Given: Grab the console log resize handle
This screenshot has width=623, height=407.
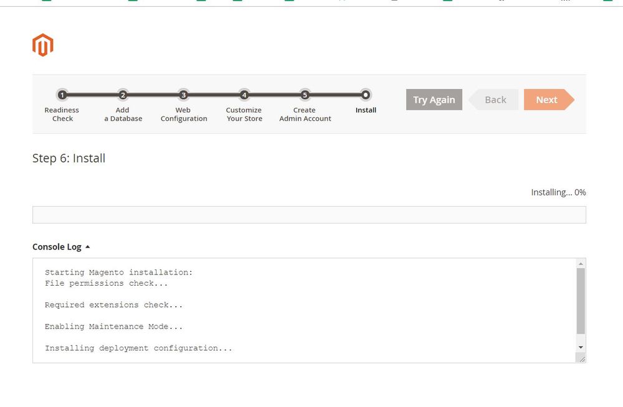Looking at the screenshot, I should (x=581, y=358).
